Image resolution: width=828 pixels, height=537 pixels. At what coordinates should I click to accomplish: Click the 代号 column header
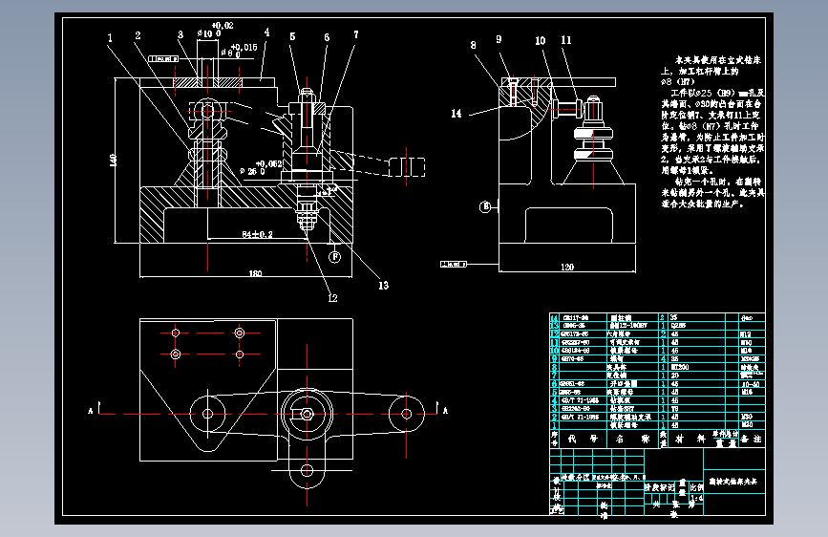[x=583, y=439]
